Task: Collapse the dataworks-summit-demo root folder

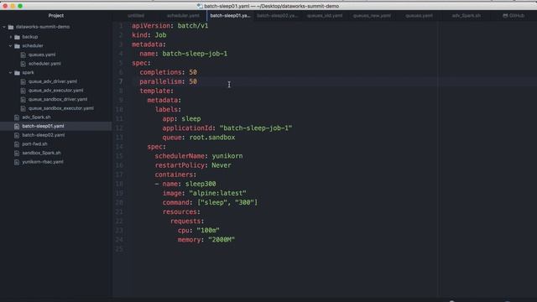Action: 4,27
